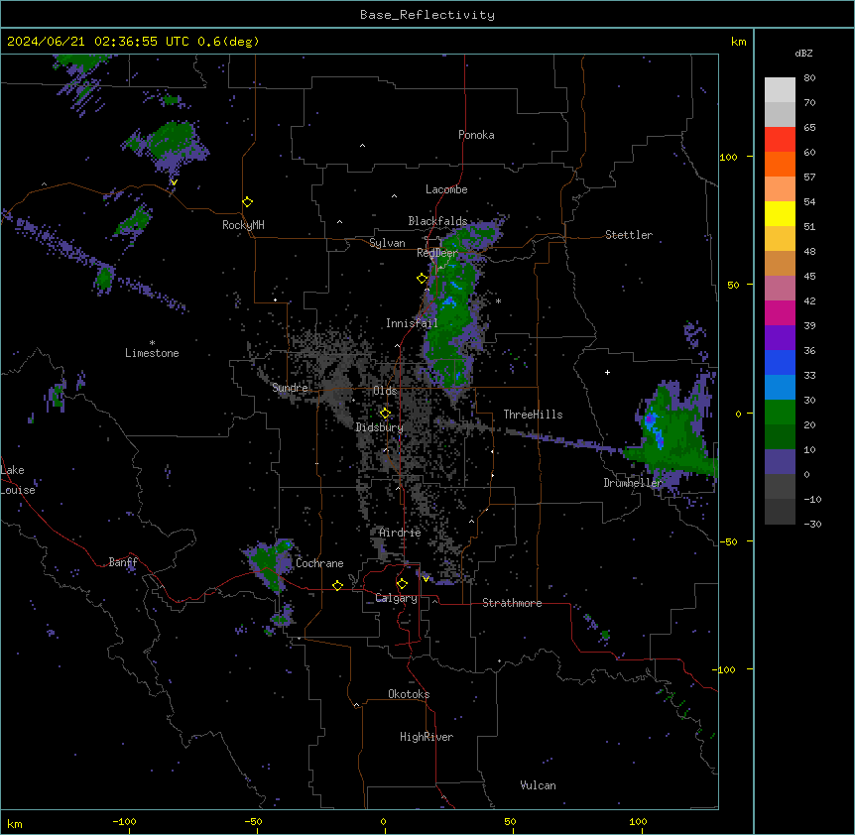
Task: Click the gold 51-48 dBZ swatch
Action: coord(780,239)
